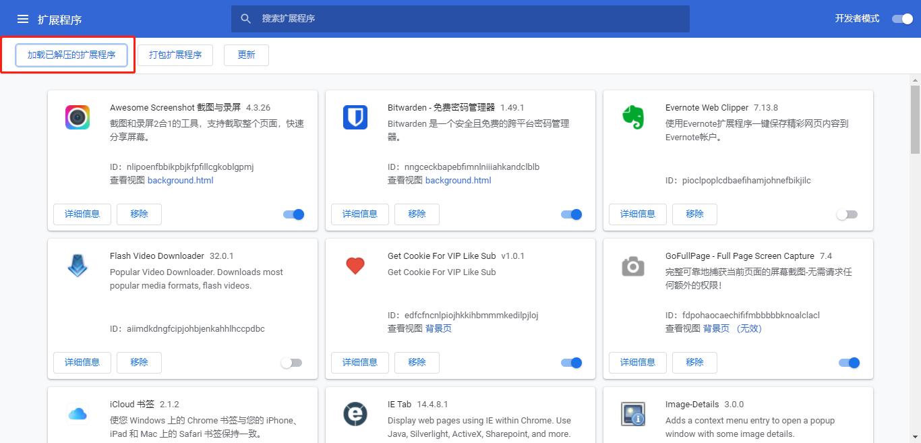Click the Evernote elephant icon
The height and width of the screenshot is (443, 921).
click(x=632, y=117)
